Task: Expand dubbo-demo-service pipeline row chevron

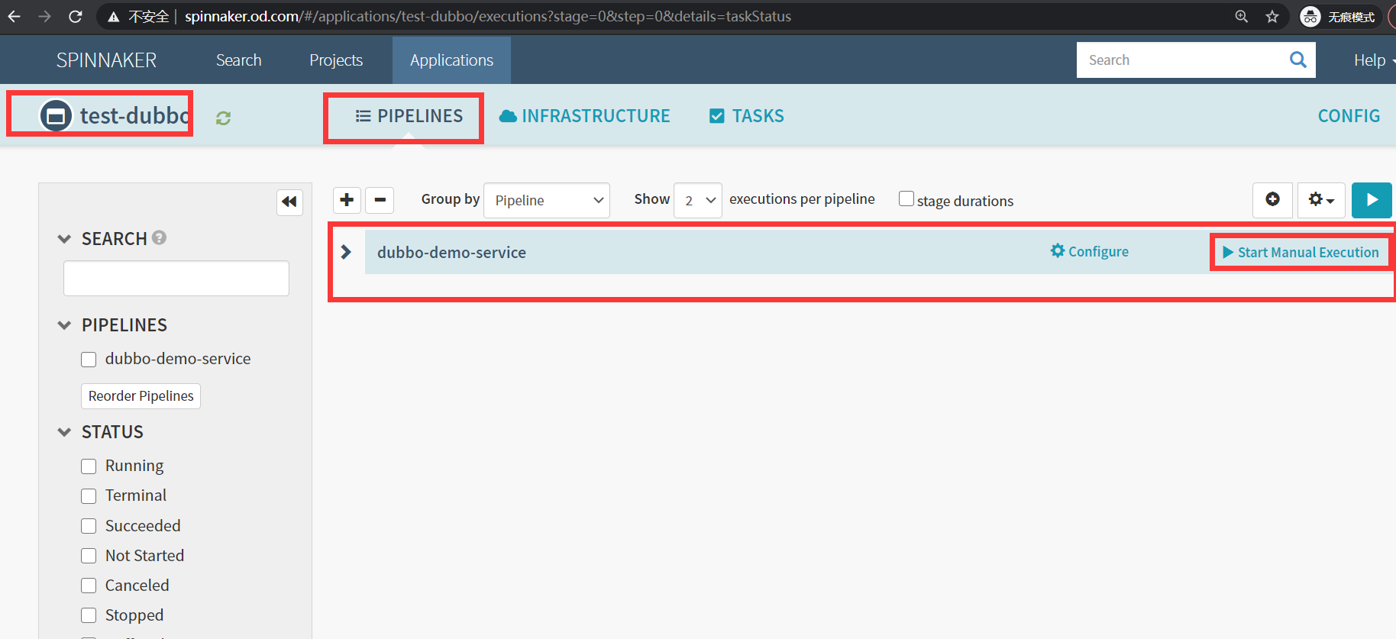Action: [x=346, y=252]
